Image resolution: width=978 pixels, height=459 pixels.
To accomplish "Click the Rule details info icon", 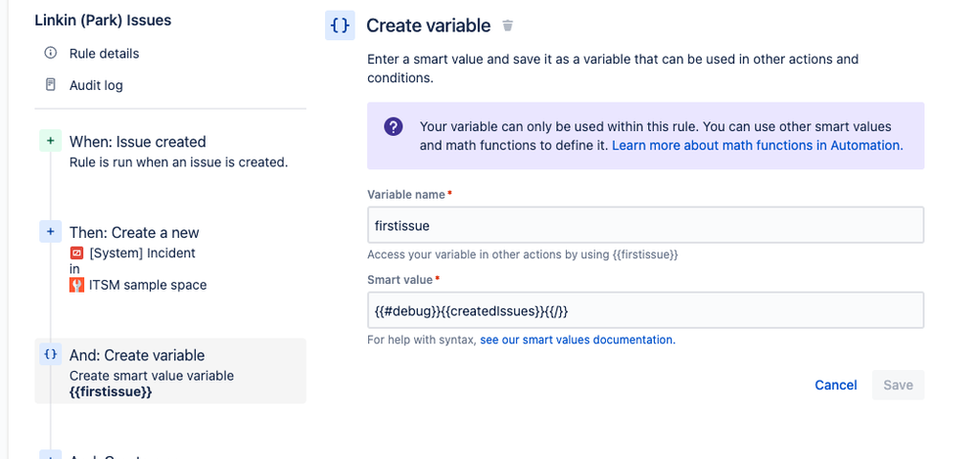I will (51, 53).
